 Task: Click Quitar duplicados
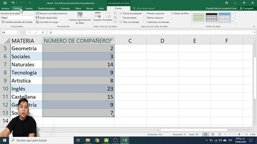tap(47, 18)
